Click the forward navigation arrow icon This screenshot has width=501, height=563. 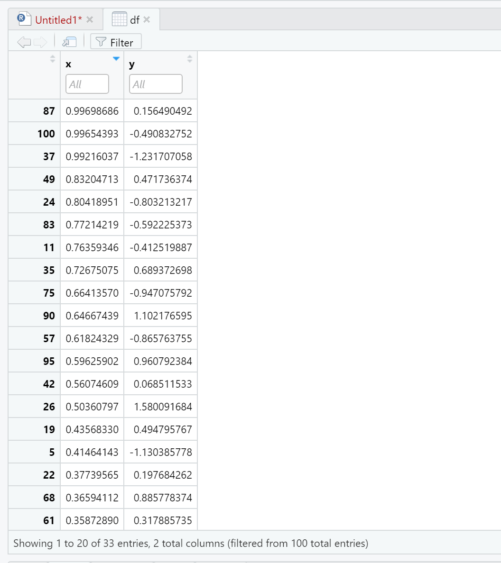tap(40, 42)
